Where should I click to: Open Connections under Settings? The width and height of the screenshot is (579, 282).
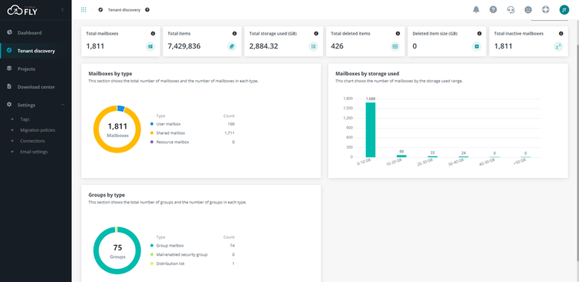pos(32,141)
